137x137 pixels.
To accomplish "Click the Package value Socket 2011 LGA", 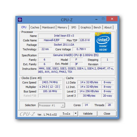I will [x=64, y=45].
